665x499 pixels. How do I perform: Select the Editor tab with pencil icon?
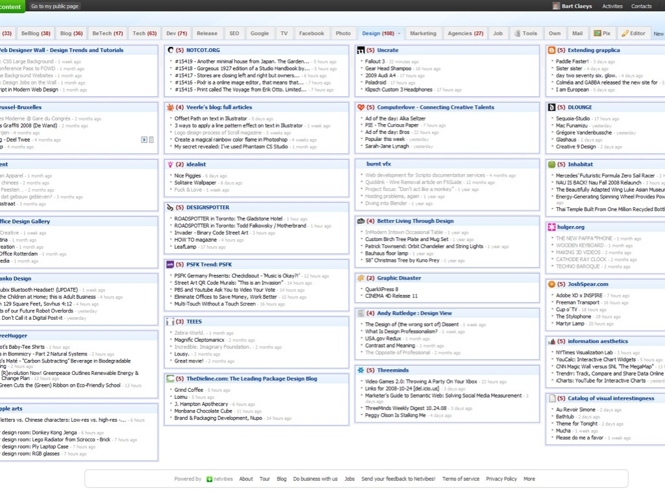[x=633, y=33]
